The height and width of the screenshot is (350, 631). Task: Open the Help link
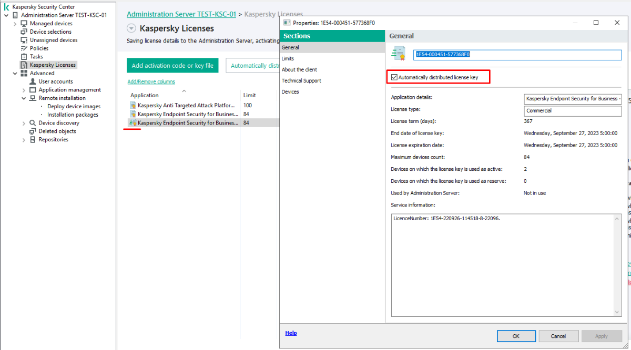click(x=291, y=333)
